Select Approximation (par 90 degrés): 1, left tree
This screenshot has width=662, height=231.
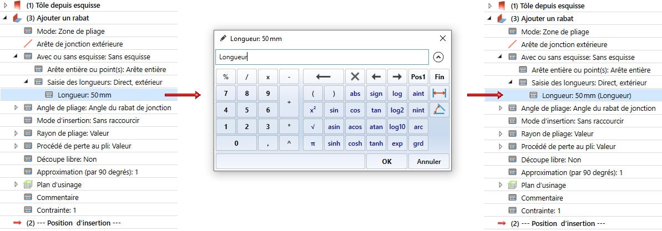point(89,172)
